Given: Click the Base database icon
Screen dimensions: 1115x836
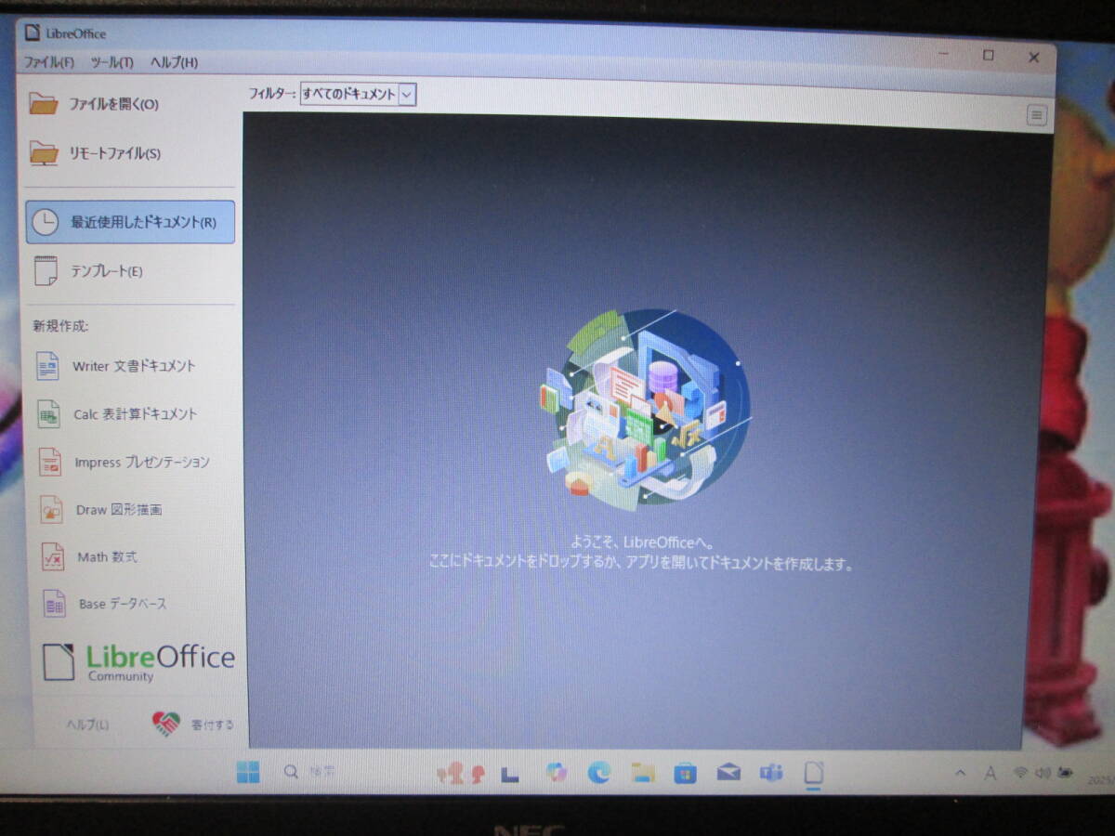Looking at the screenshot, I should coord(54,604).
